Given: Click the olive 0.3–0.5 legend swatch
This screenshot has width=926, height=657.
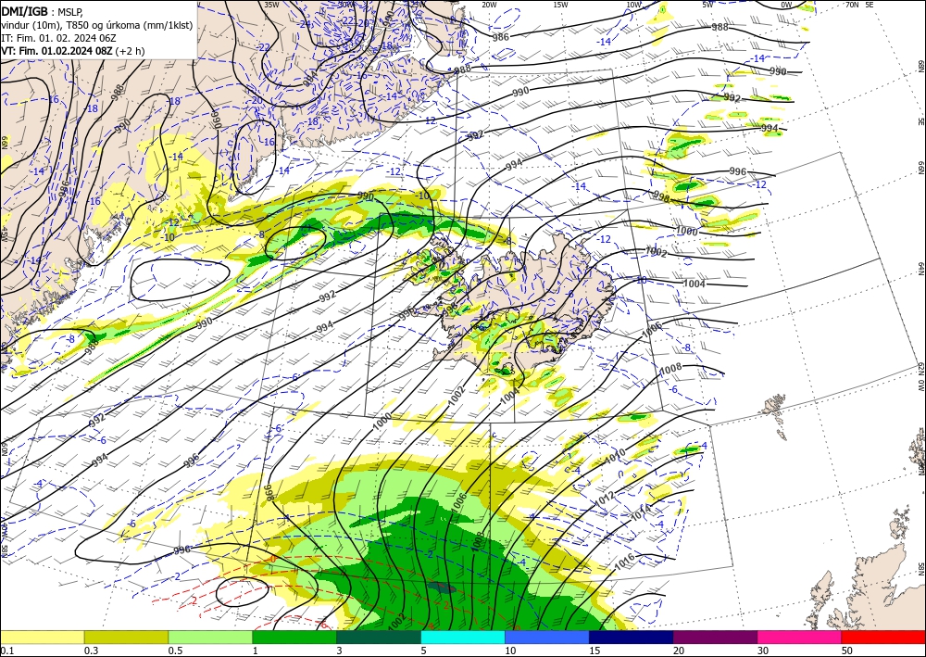Looking at the screenshot, I should [x=126, y=637].
